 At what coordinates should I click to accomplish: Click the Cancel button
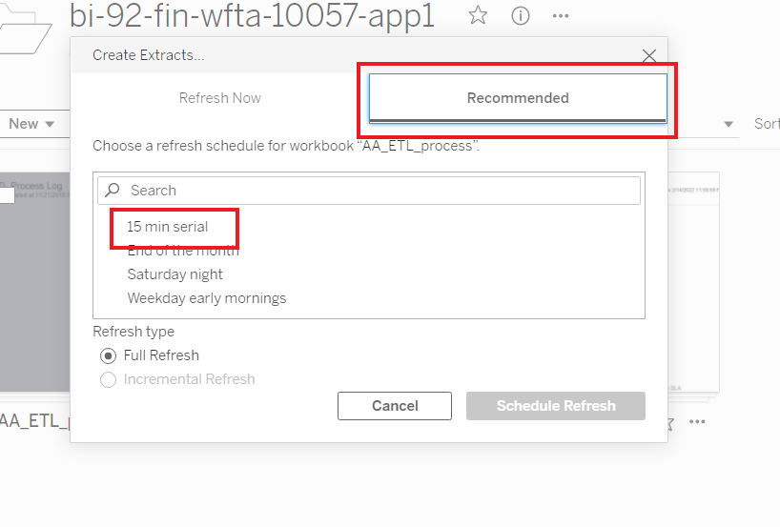pos(395,406)
